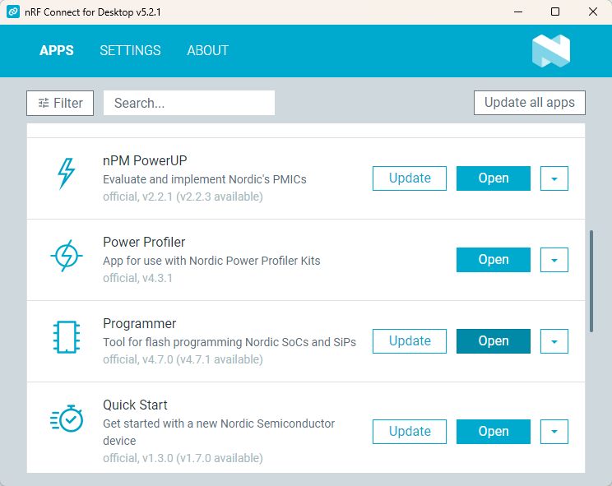Screen dimensions: 612x486
Task: Click the nRF Connect title bar app icon
Action: (x=13, y=12)
